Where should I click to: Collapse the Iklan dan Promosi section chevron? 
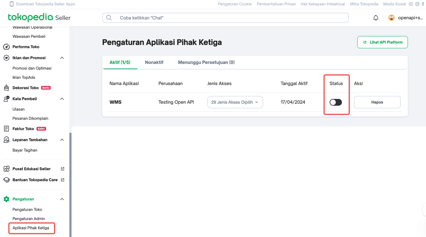[x=62, y=58]
